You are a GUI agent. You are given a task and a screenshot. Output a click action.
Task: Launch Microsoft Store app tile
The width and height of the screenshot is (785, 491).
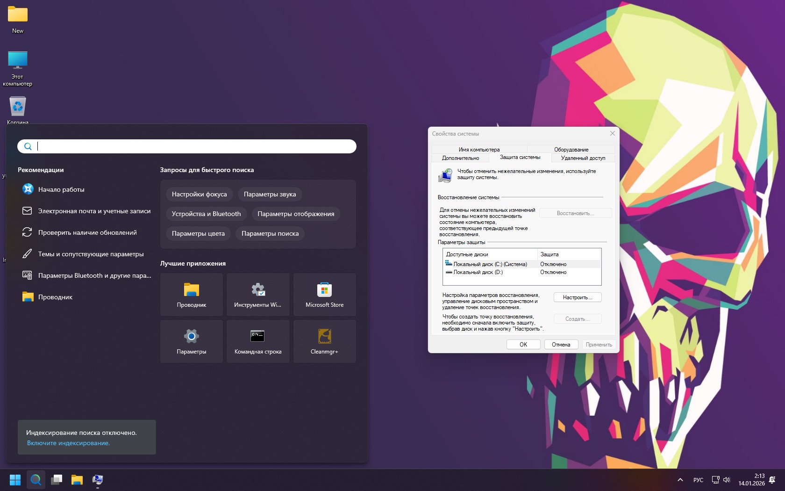click(324, 295)
